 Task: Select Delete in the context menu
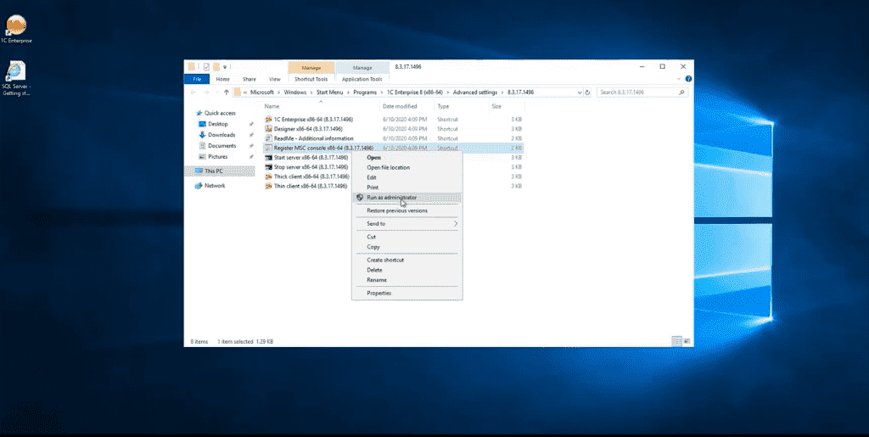coord(406,270)
